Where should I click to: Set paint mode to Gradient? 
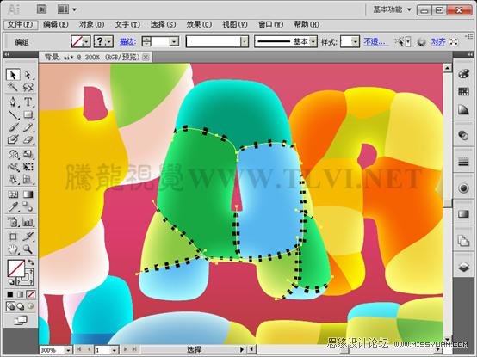(x=20, y=294)
